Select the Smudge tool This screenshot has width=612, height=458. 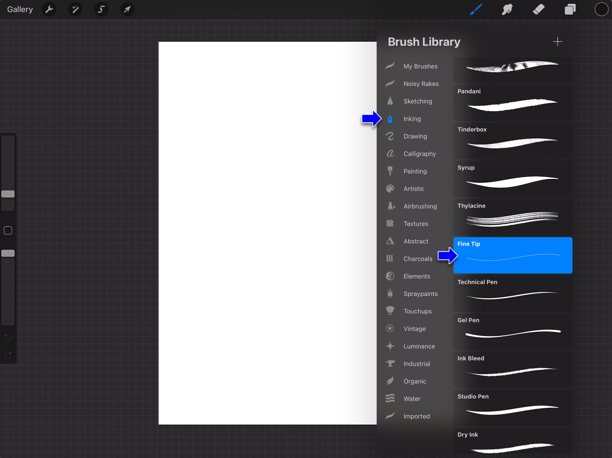pos(507,9)
